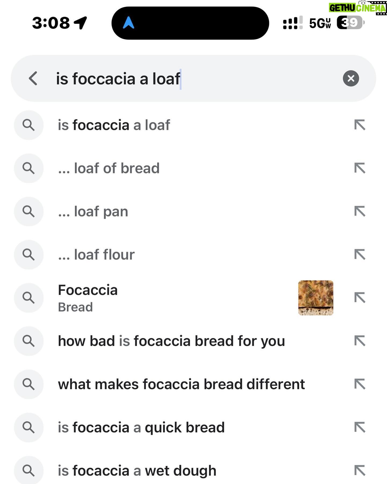Viewport: 387px width, 484px height.
Task: Select 'what makes focaccia bread different' suggestion
Action: click(x=181, y=384)
